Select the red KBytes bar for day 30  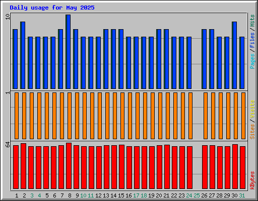[235, 166]
